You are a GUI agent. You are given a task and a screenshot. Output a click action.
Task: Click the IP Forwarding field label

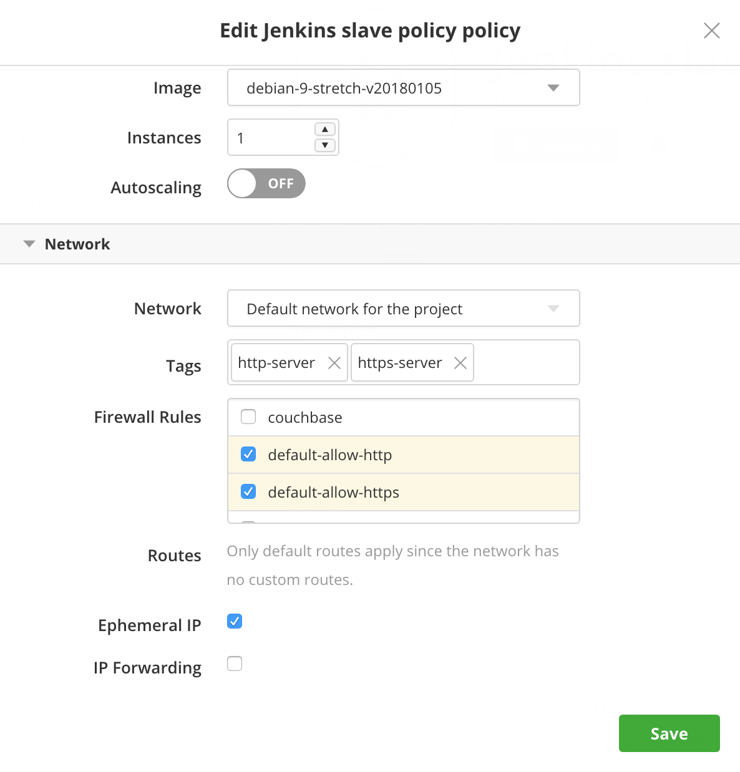pos(148,668)
